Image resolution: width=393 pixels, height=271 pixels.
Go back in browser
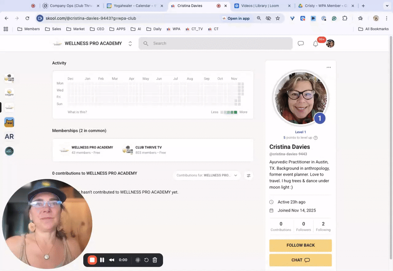point(7,18)
